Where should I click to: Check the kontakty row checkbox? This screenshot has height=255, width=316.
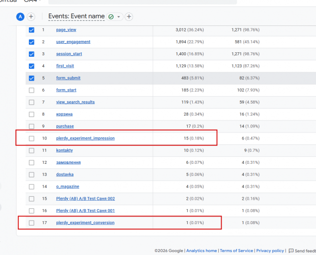31,150
